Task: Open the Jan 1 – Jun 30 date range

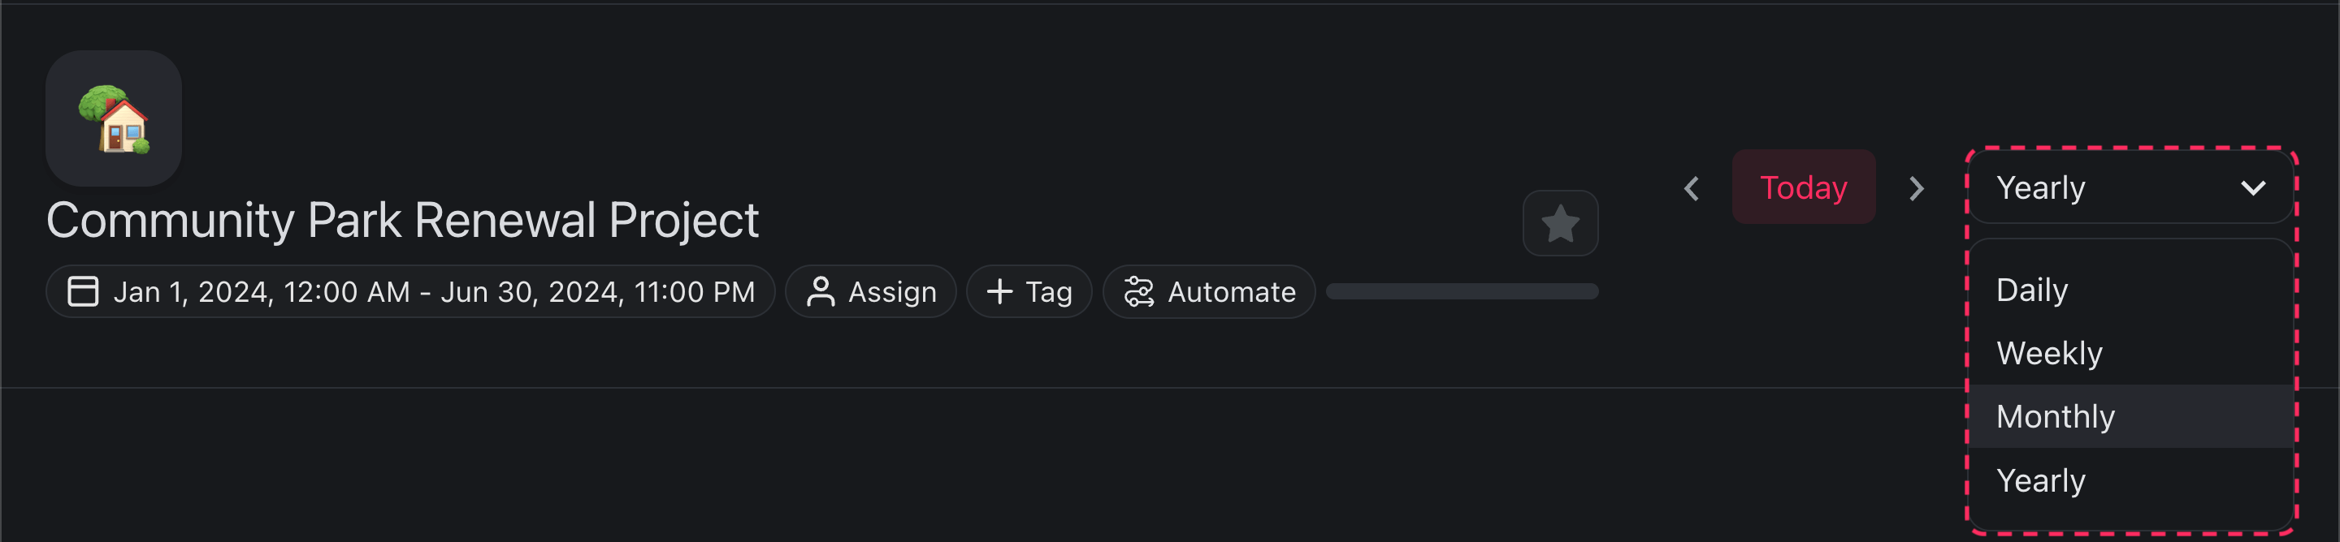Action: point(433,291)
